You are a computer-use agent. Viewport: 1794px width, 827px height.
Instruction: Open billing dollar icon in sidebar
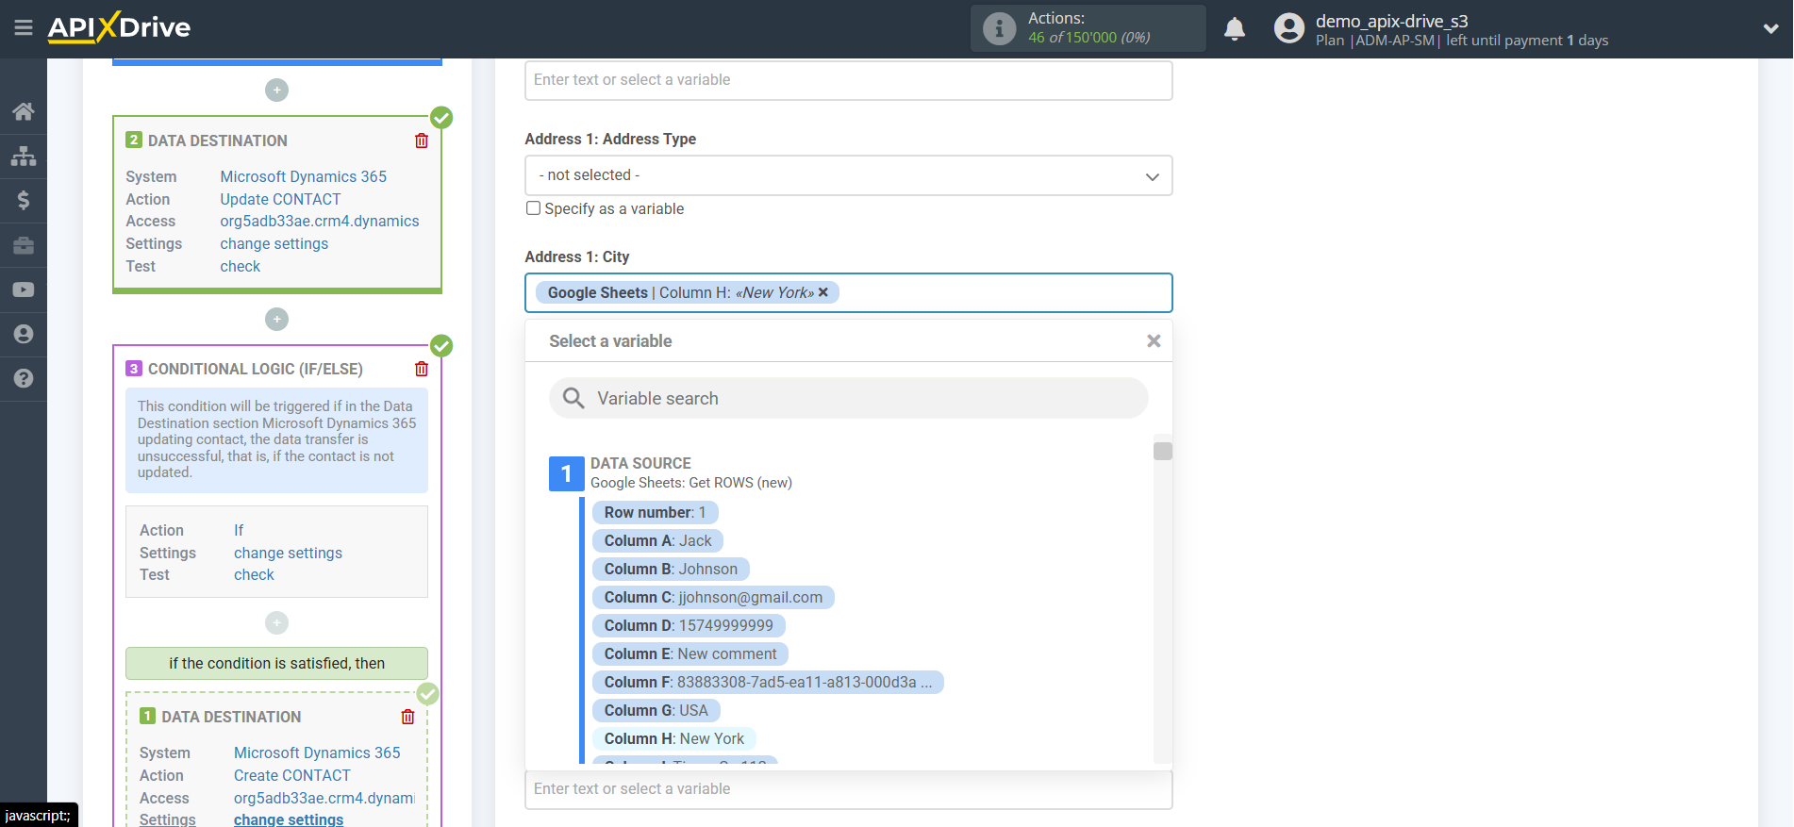[x=24, y=200]
